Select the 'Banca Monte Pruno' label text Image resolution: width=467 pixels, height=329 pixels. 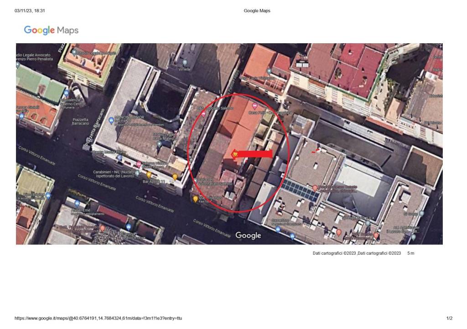click(x=109, y=152)
